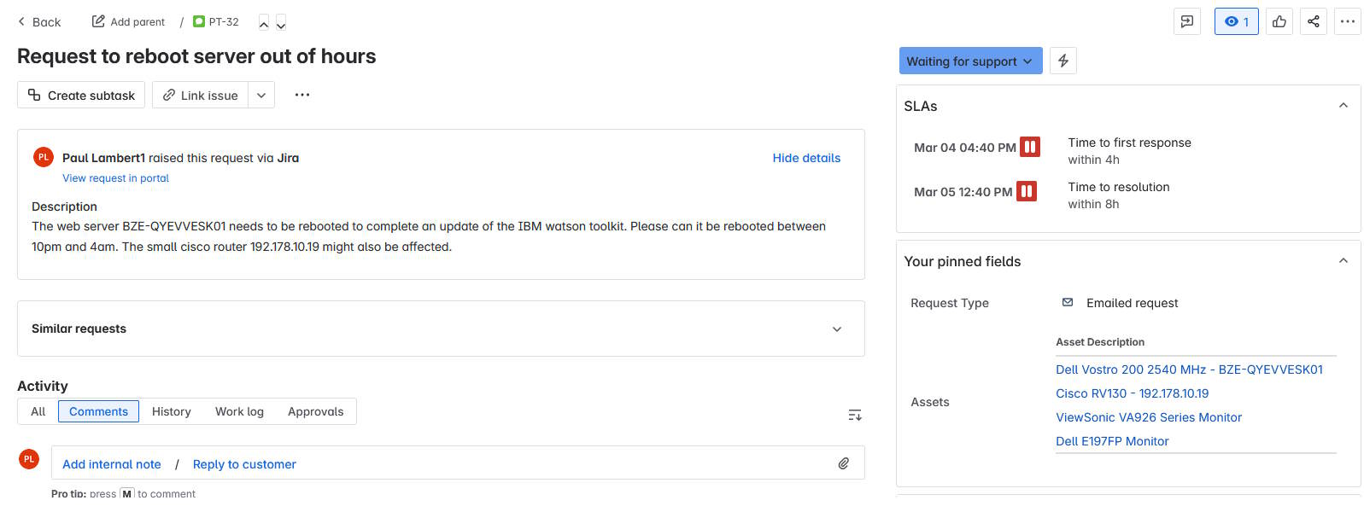Go to previous issue with up arrow
Screen dimensions: 1364x512
point(264,23)
